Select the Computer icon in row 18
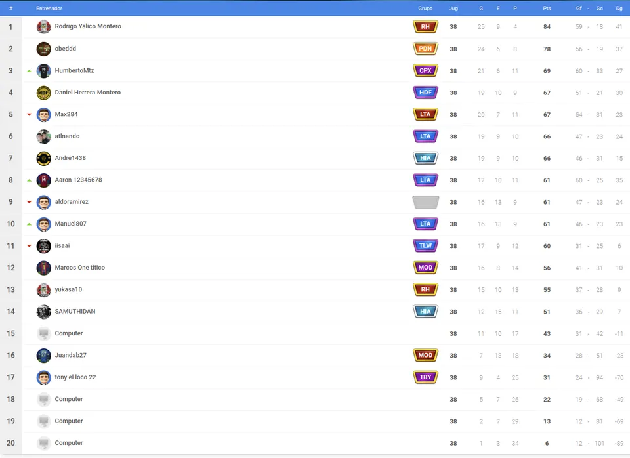The image size is (630, 458). tap(43, 399)
